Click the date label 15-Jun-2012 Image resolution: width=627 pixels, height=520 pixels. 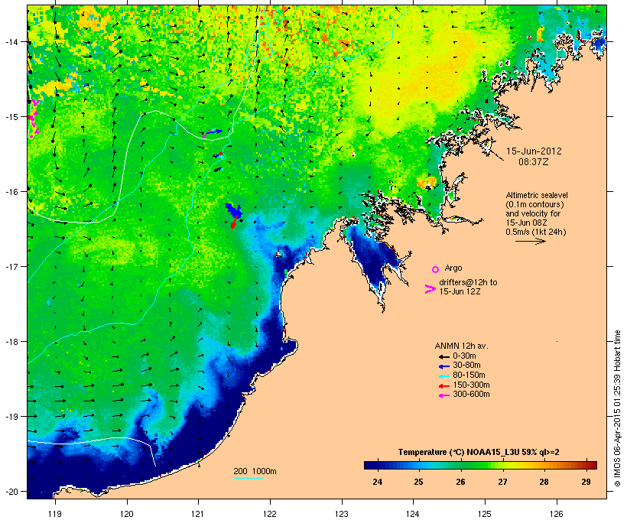pyautogui.click(x=534, y=151)
